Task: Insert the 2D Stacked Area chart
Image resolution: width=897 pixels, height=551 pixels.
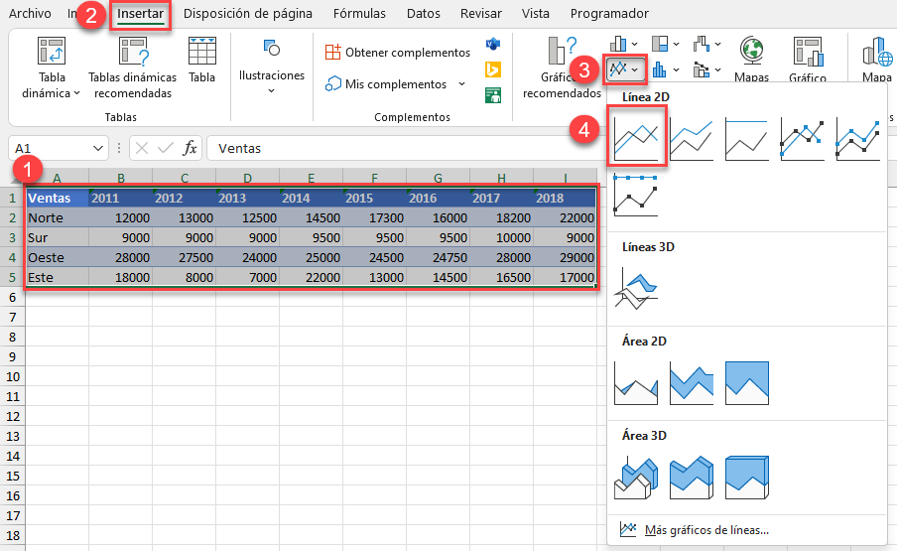Action: [691, 383]
